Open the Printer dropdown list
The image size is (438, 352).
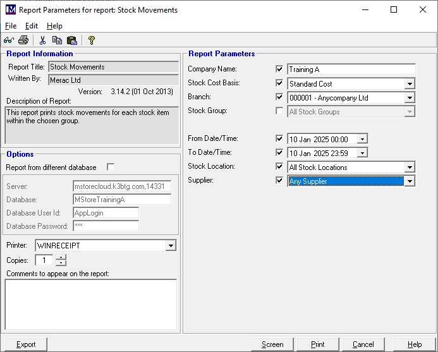coord(171,245)
